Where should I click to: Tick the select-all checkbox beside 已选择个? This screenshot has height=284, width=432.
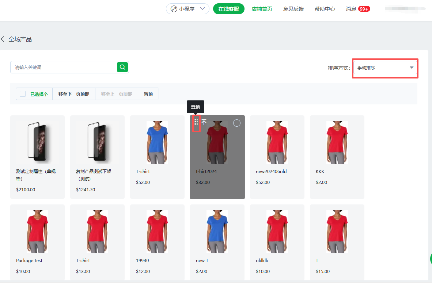coord(23,94)
